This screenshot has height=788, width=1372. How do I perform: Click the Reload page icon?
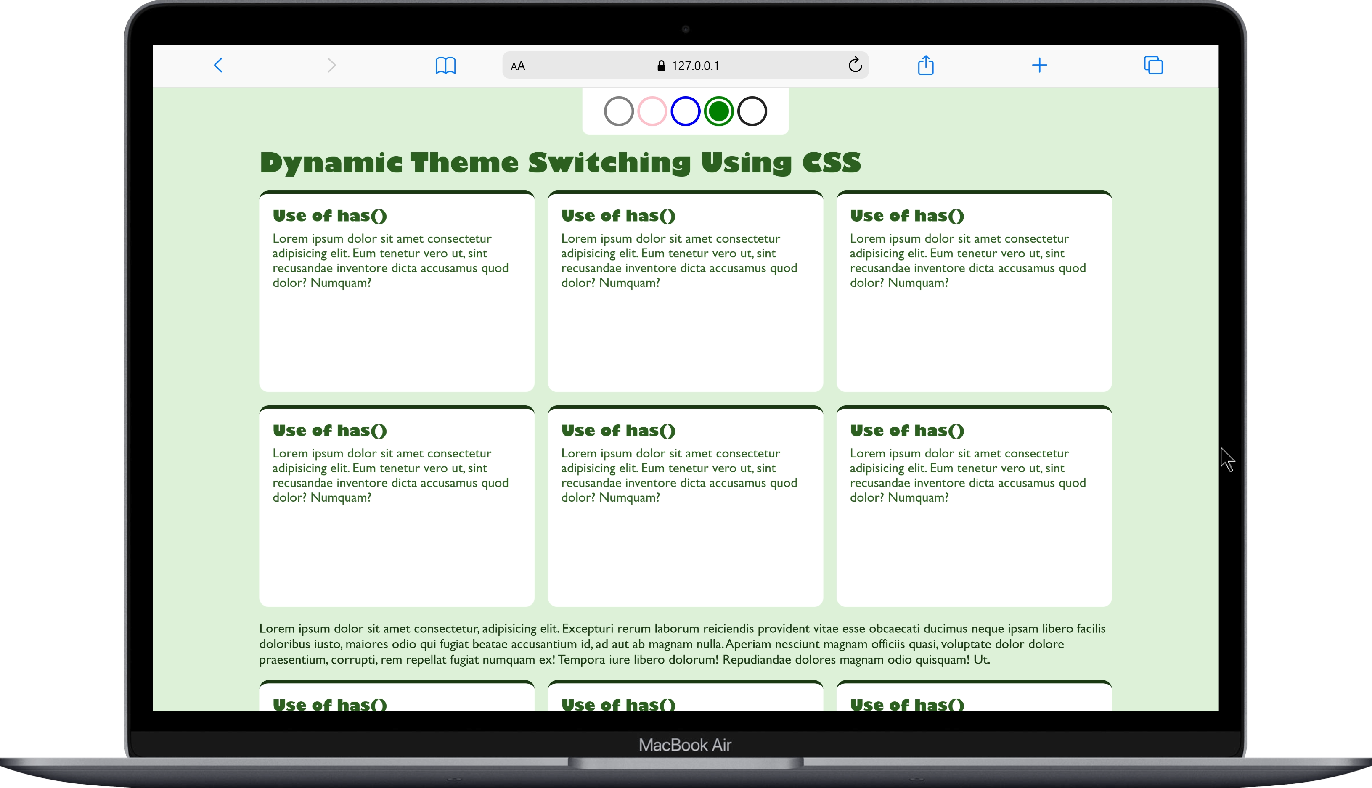pos(855,65)
